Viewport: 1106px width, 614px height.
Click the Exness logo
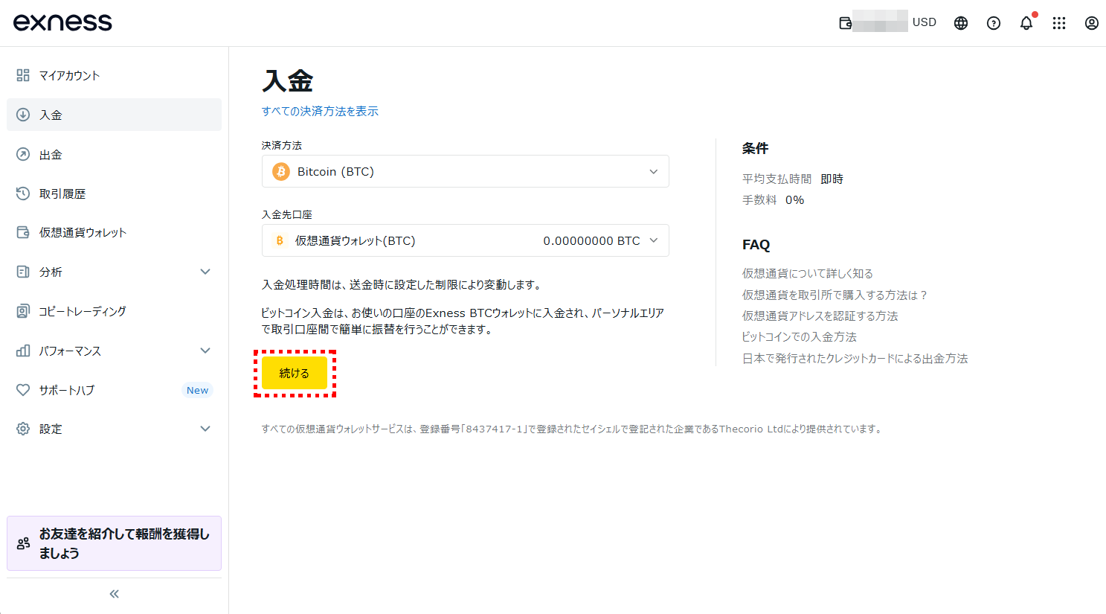pyautogui.click(x=62, y=22)
